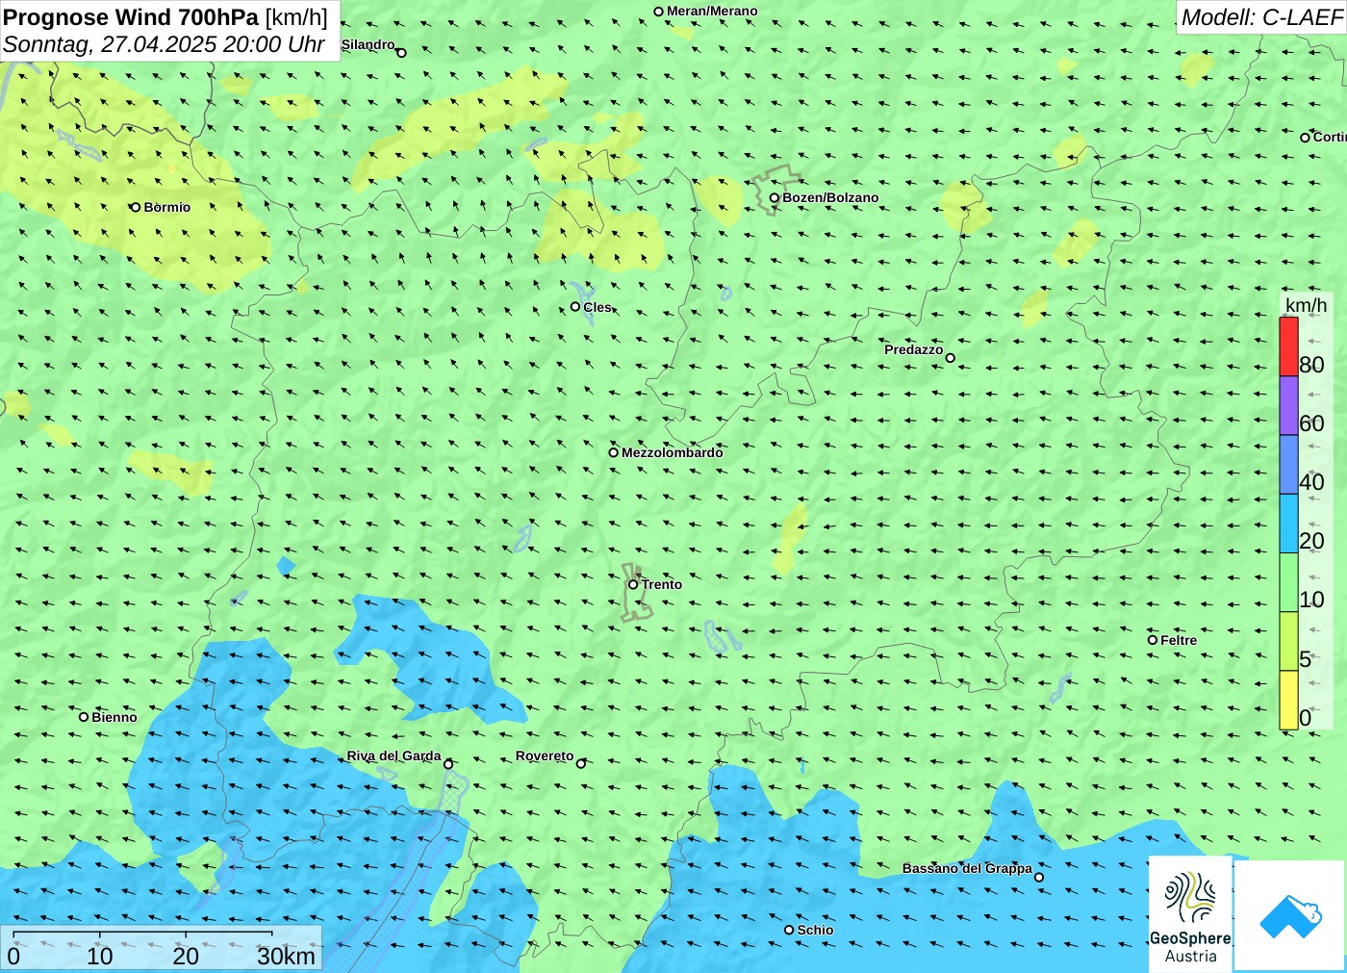Click the Cortina marker at right edge

[1305, 138]
